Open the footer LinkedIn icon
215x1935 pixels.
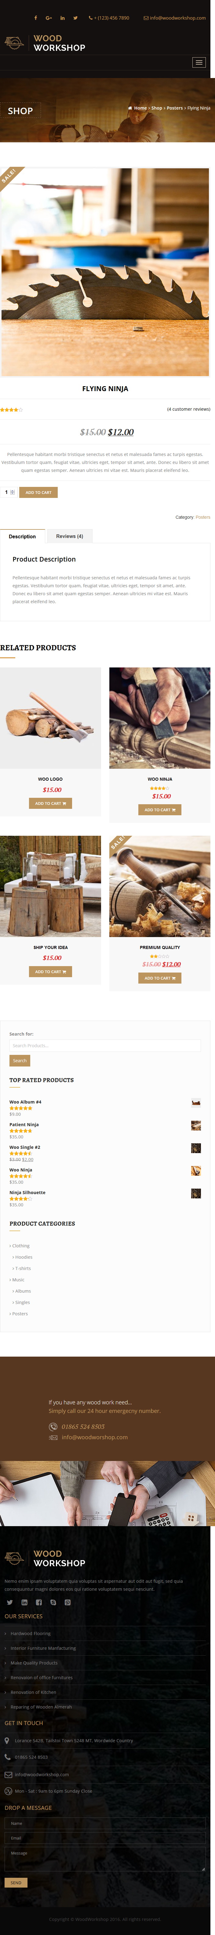pyautogui.click(x=24, y=1602)
